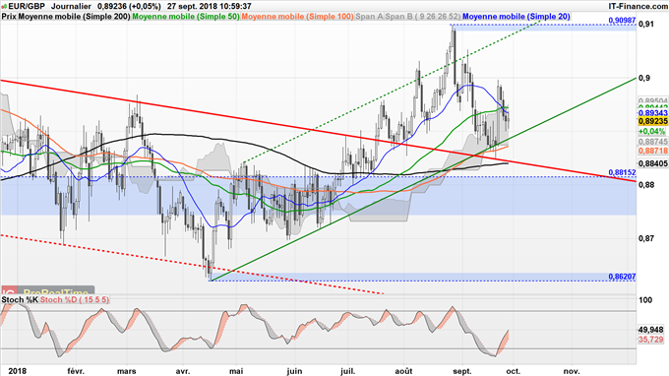This screenshot has height=376, width=669.
Task: Click the 0,9 price axis tick
Action: click(x=643, y=78)
